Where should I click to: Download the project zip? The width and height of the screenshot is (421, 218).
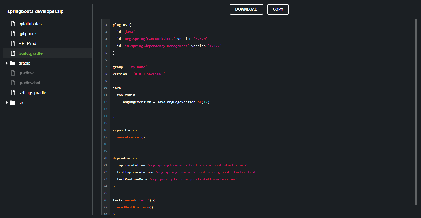coord(246,9)
